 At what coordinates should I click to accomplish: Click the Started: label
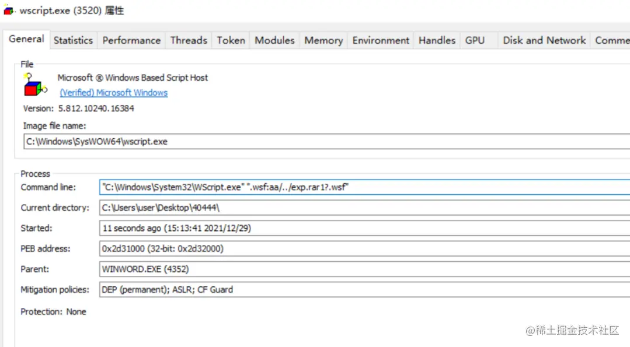pos(37,228)
